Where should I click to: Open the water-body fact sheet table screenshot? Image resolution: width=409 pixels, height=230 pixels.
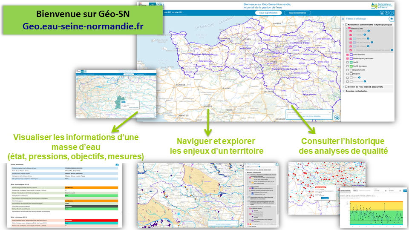[x=65, y=195]
